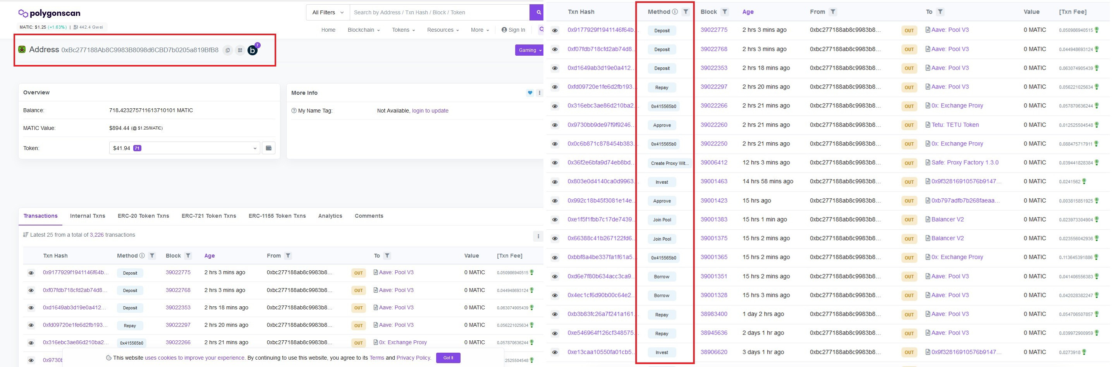Screen dimensions: 1114x367
Task: Click the contract icon beside Tetu: TETU Token
Action: 928,125
